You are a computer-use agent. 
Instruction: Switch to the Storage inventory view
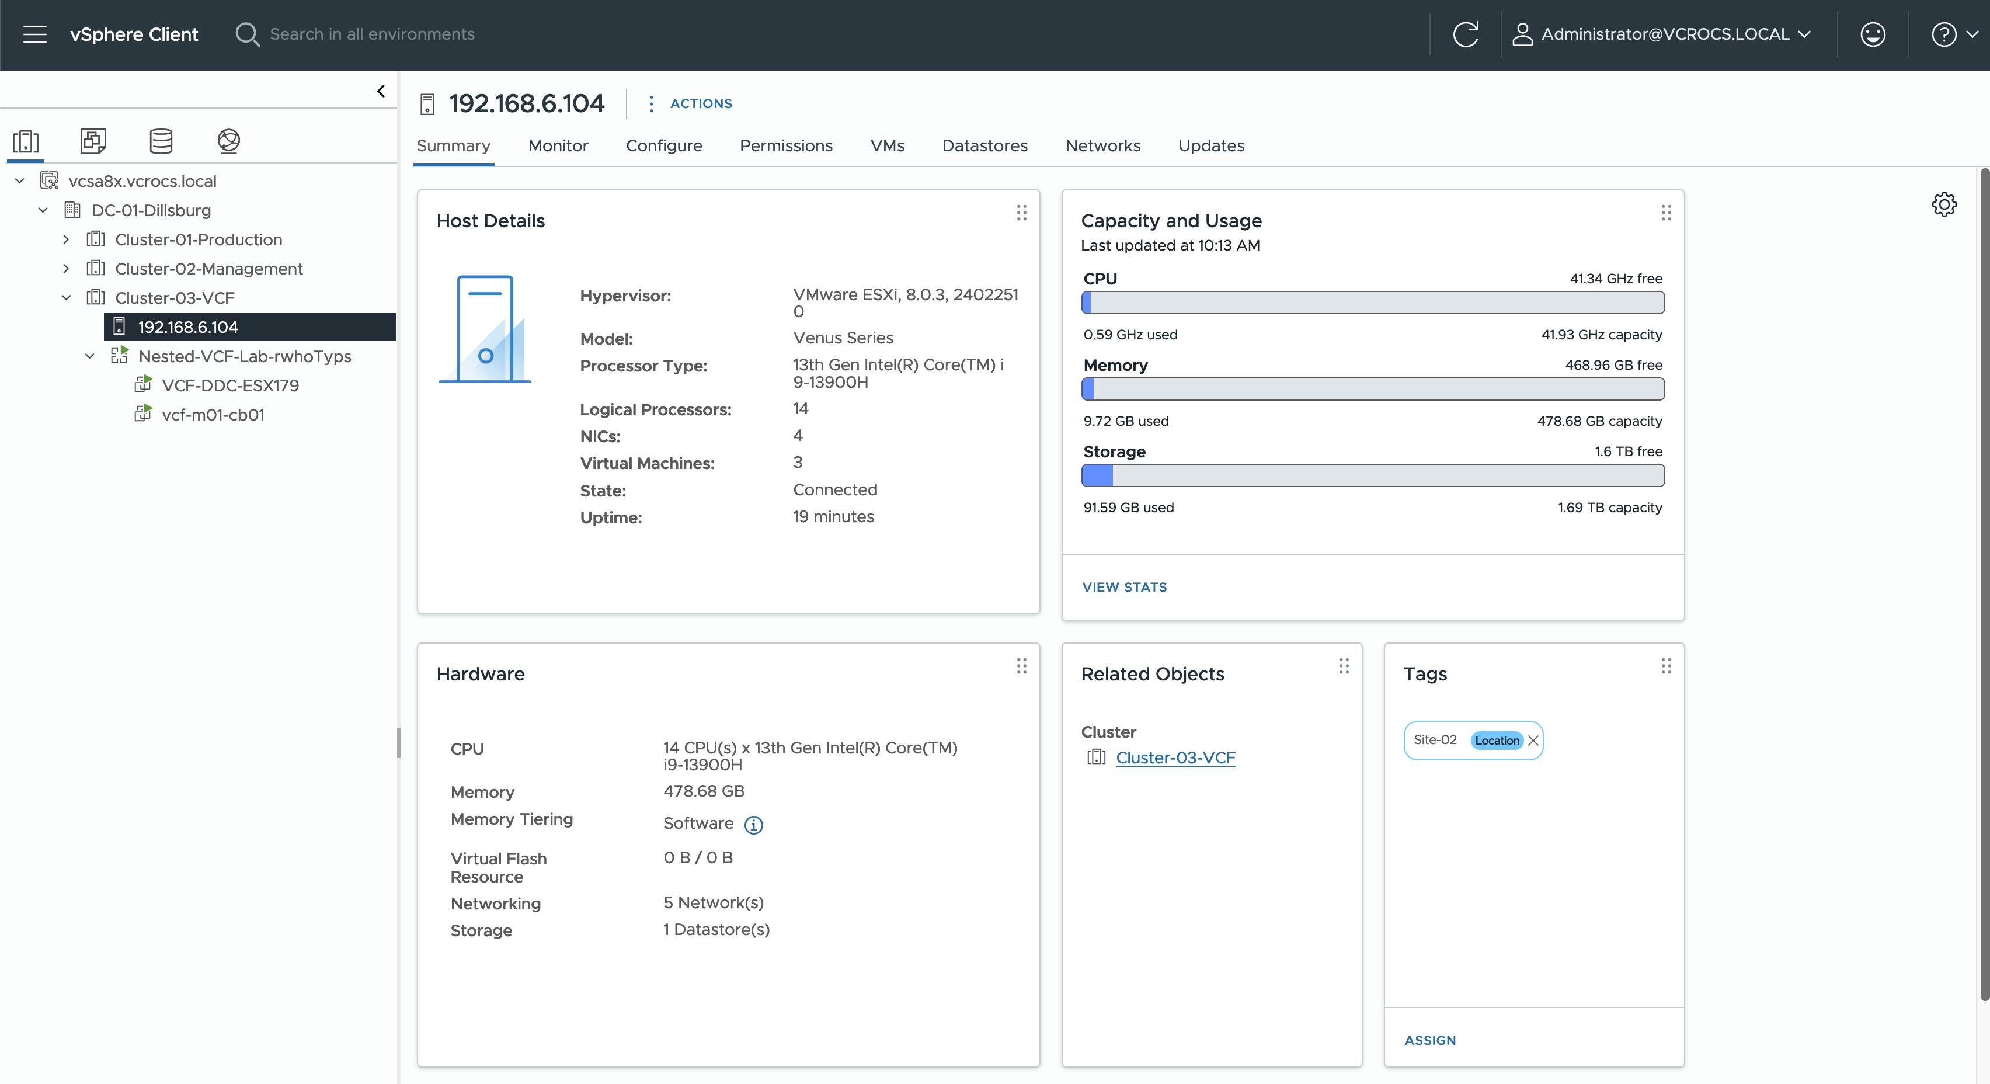[x=161, y=141]
